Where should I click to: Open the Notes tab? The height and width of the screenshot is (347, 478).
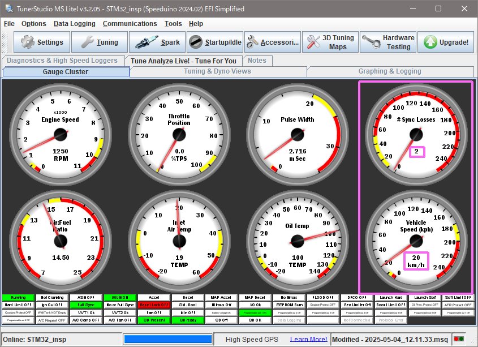click(257, 61)
